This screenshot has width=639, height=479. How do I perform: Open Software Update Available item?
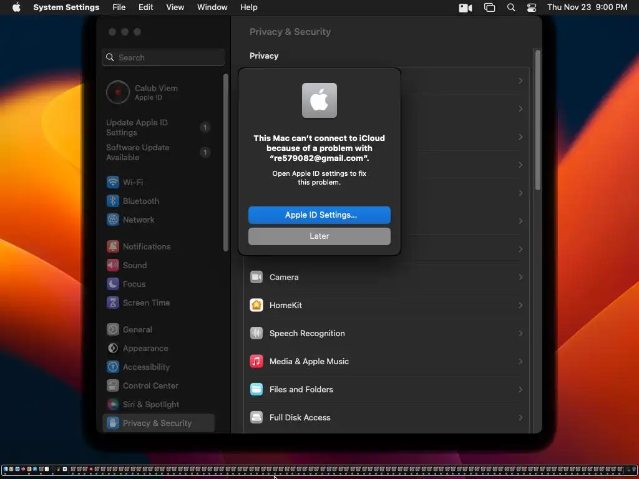click(159, 152)
